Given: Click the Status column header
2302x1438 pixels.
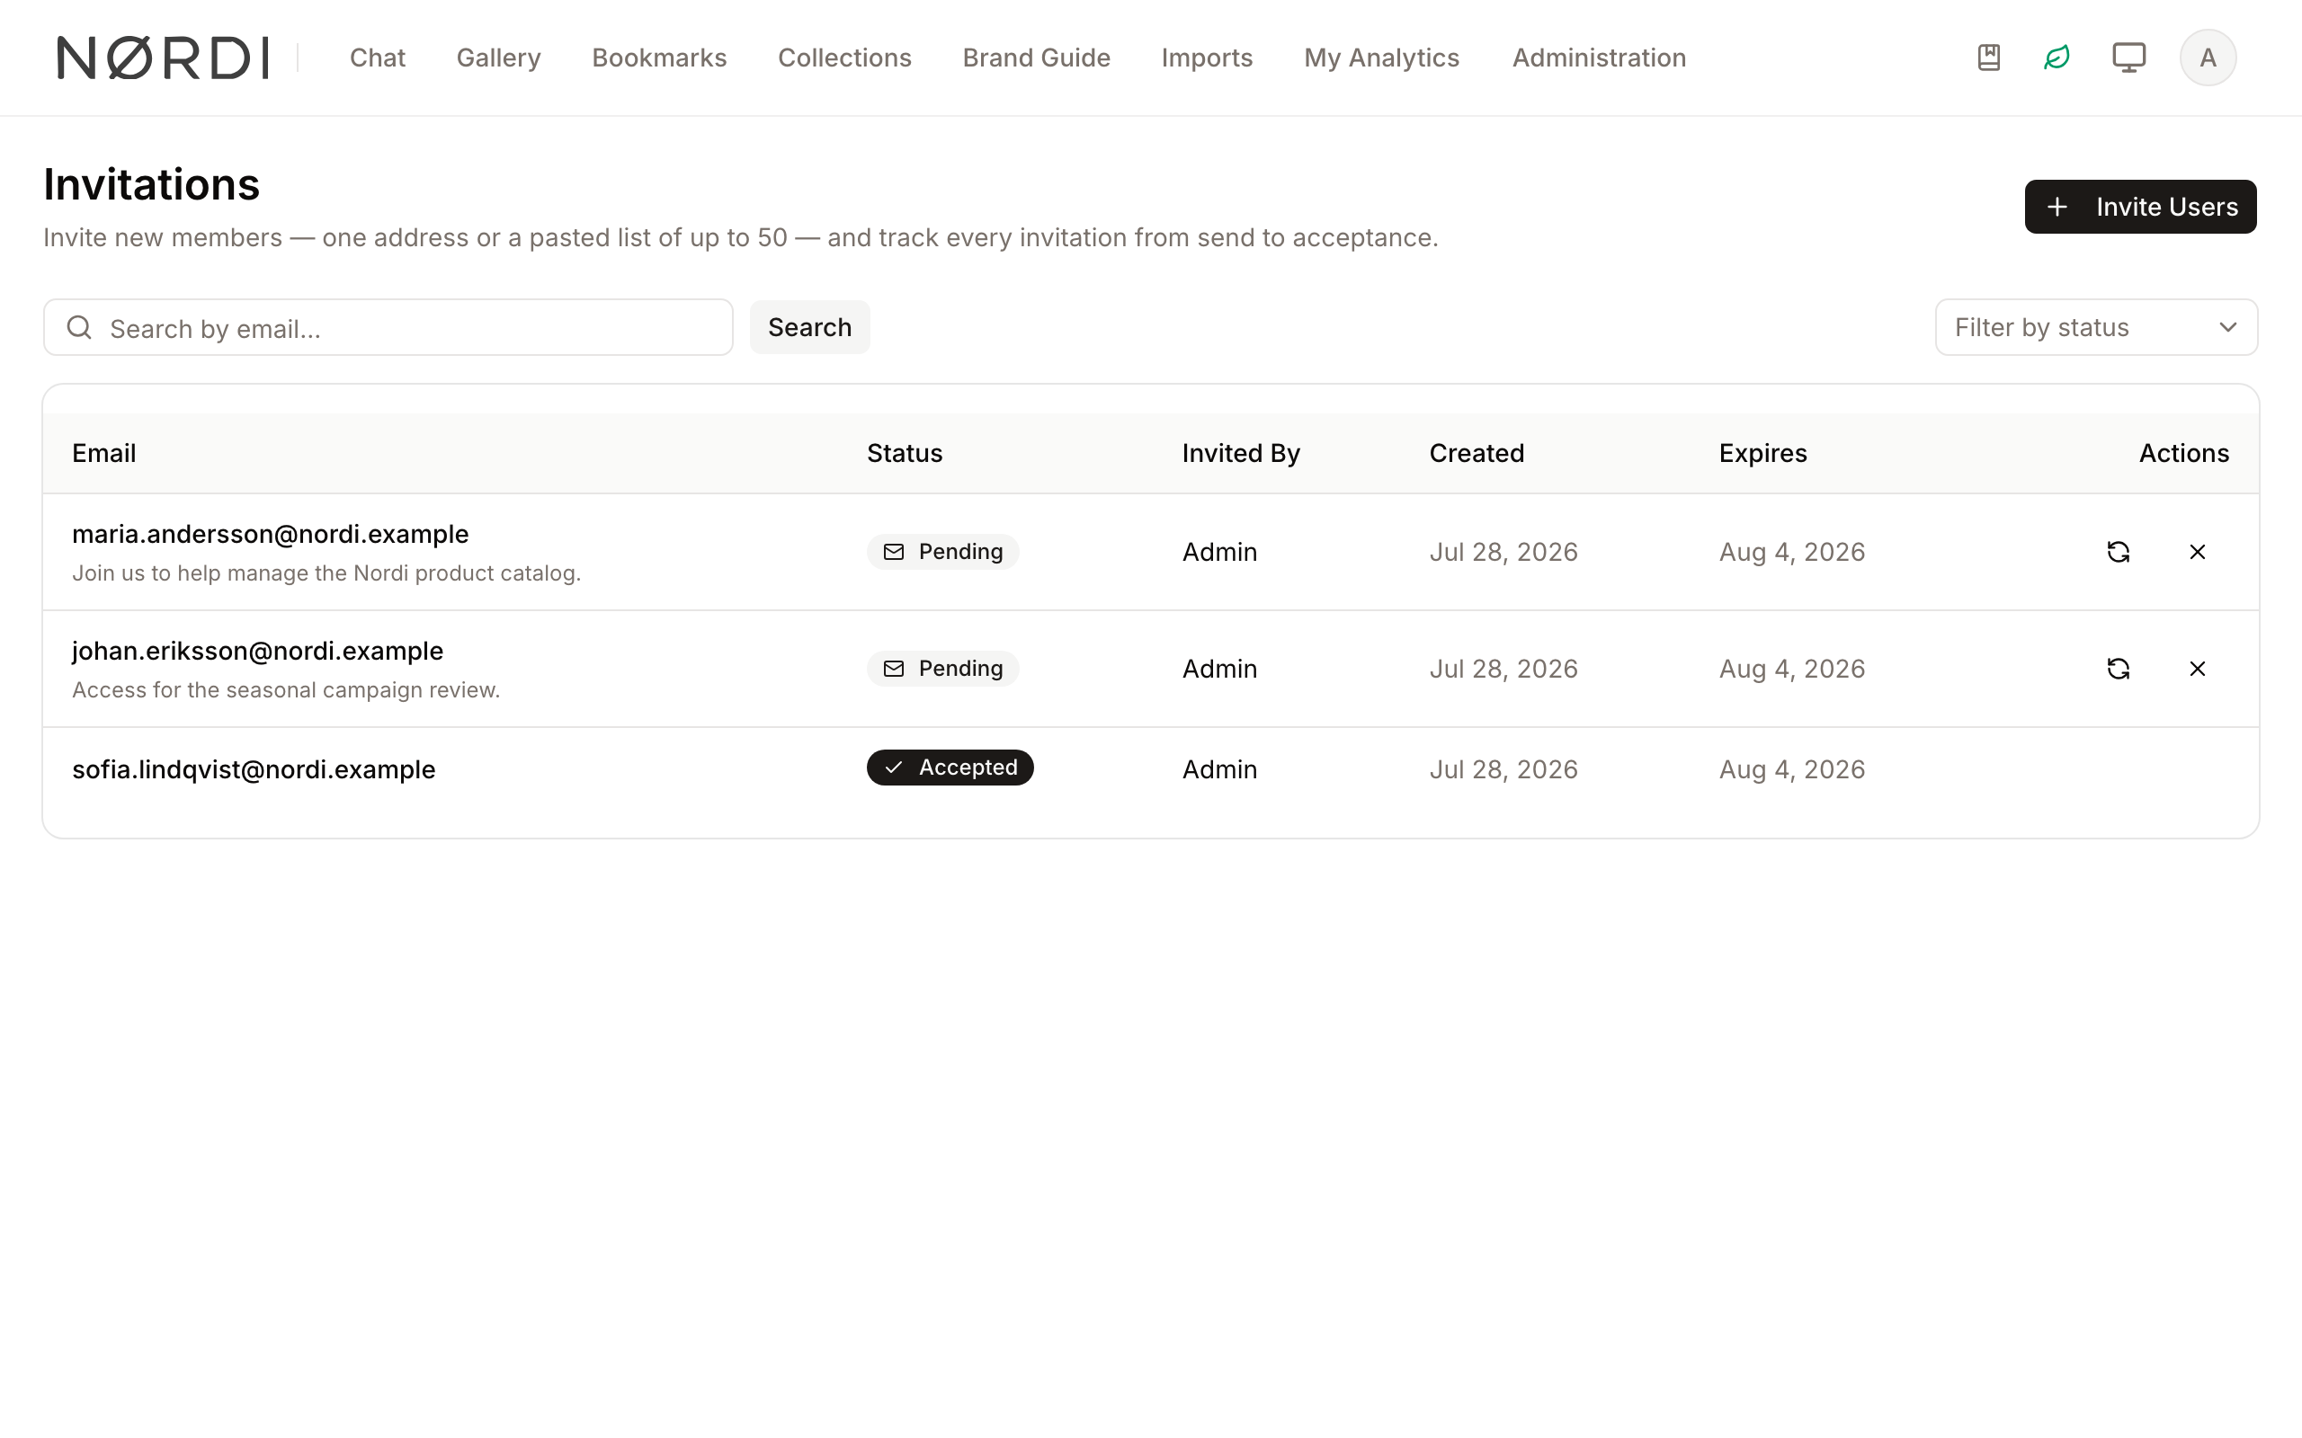Looking at the screenshot, I should (904, 453).
